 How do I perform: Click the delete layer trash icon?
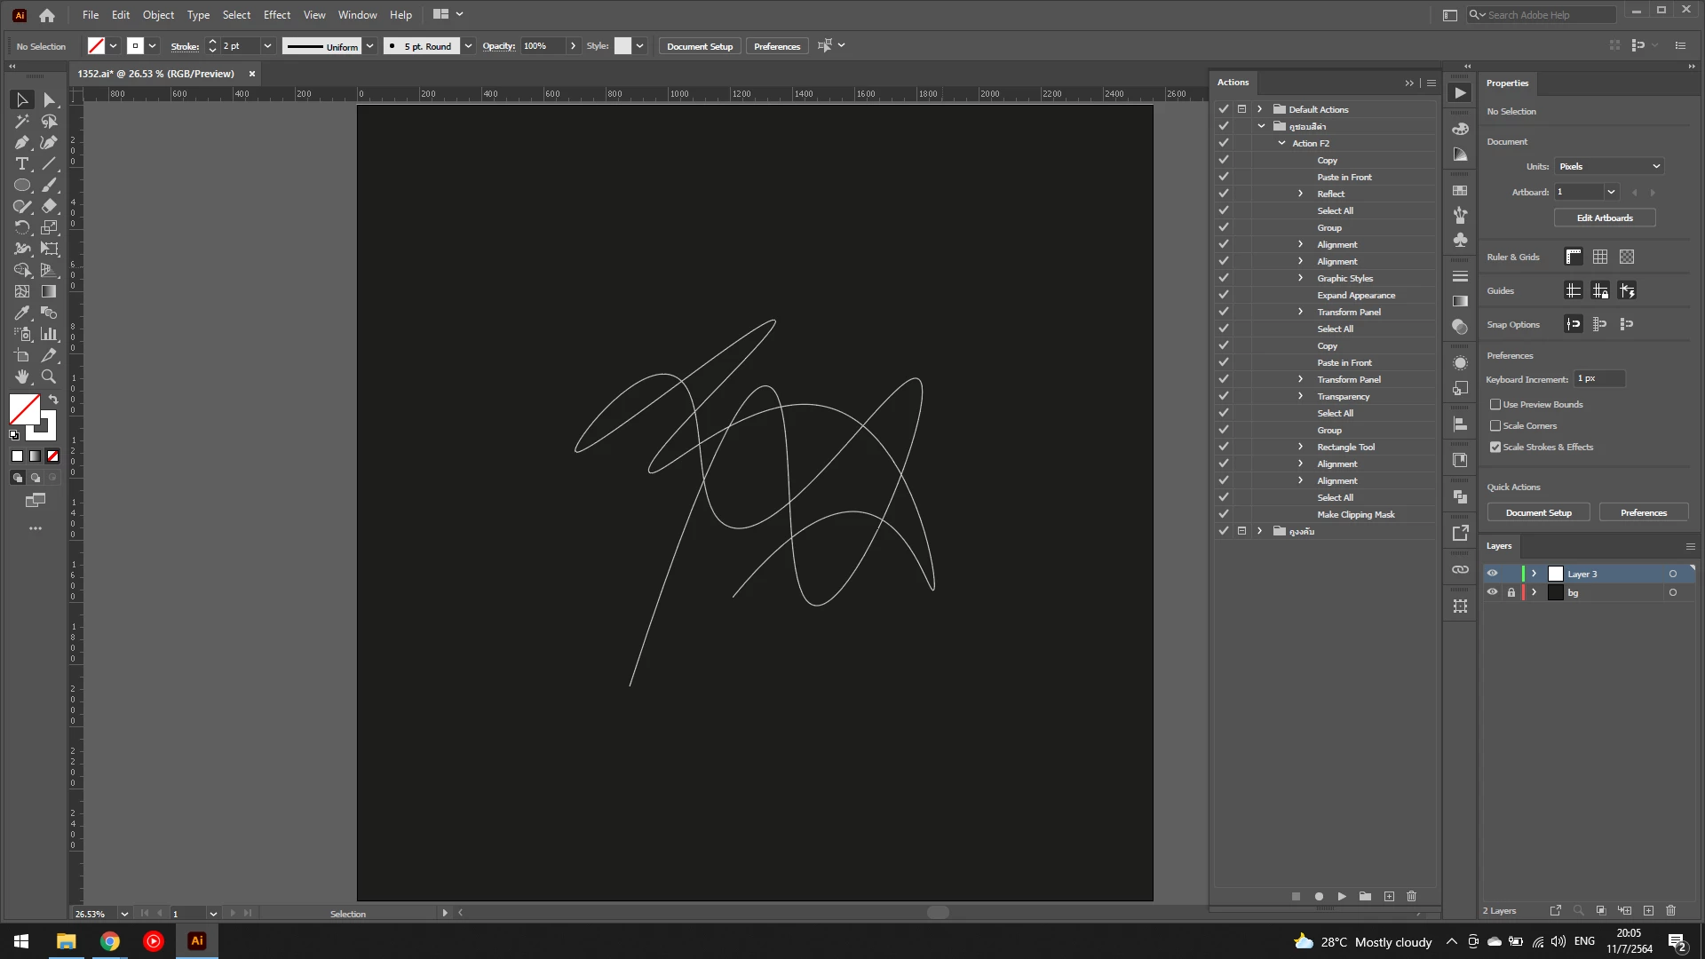tap(1670, 910)
